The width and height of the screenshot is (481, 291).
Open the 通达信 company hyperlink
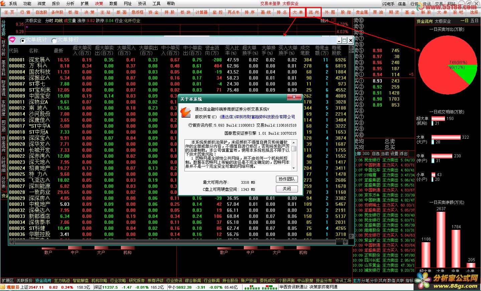[x=258, y=117]
